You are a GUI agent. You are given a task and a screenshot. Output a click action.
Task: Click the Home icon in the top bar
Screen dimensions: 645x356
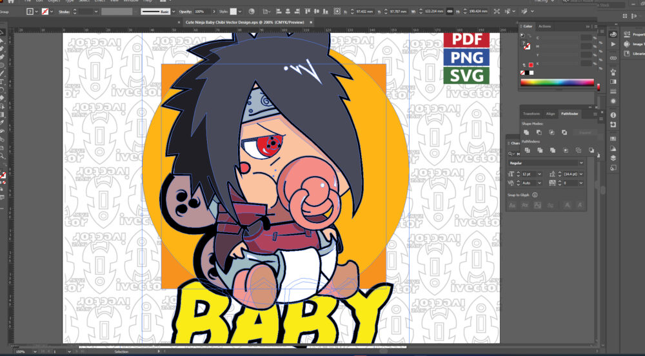click(x=11, y=2)
